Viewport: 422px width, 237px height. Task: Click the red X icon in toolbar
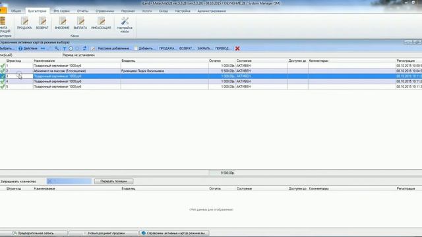click(237, 49)
